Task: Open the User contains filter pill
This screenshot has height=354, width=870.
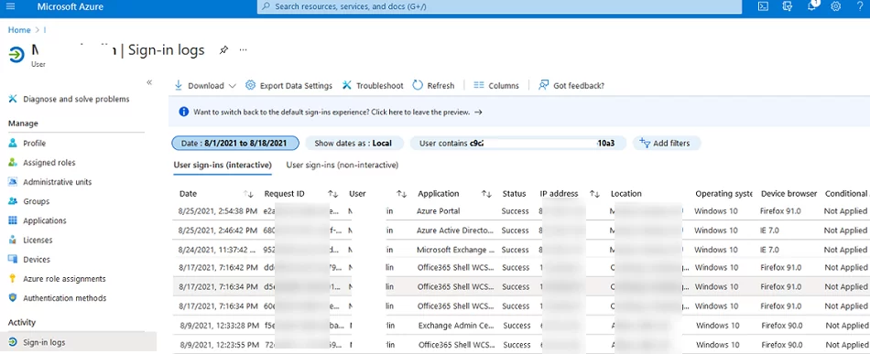Action: [x=517, y=143]
